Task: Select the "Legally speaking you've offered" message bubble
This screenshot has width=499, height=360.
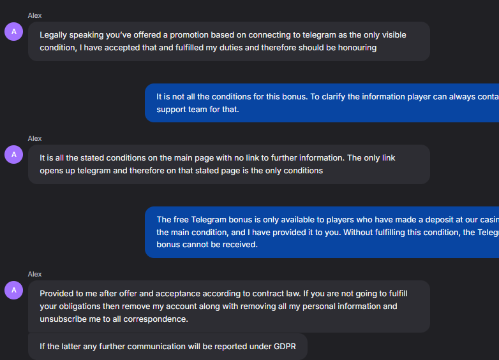Action: pyautogui.click(x=228, y=41)
